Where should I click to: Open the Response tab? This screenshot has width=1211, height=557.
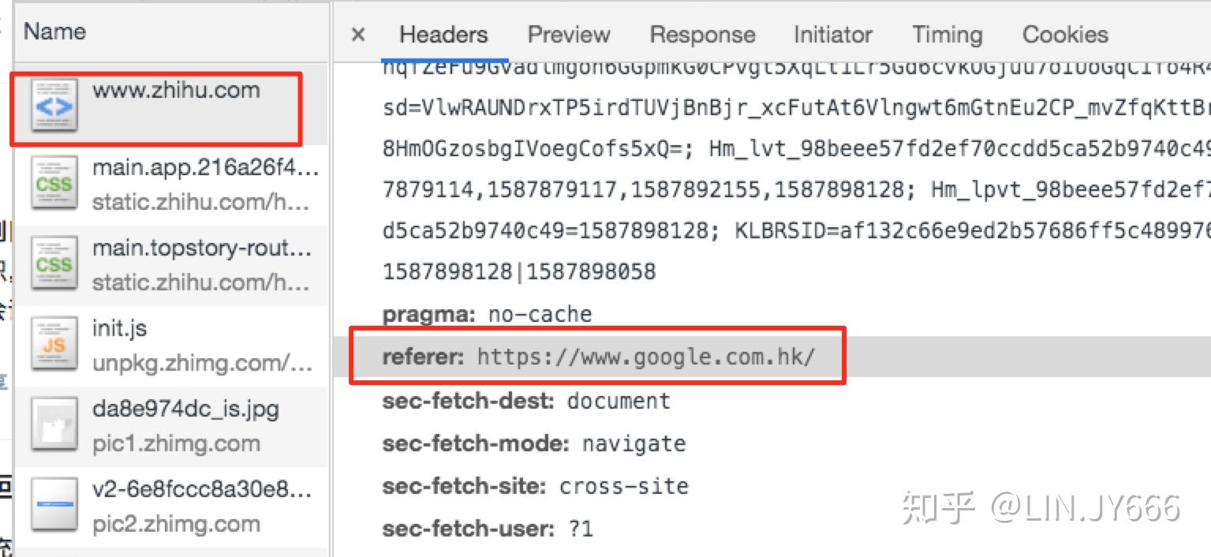[x=702, y=35]
